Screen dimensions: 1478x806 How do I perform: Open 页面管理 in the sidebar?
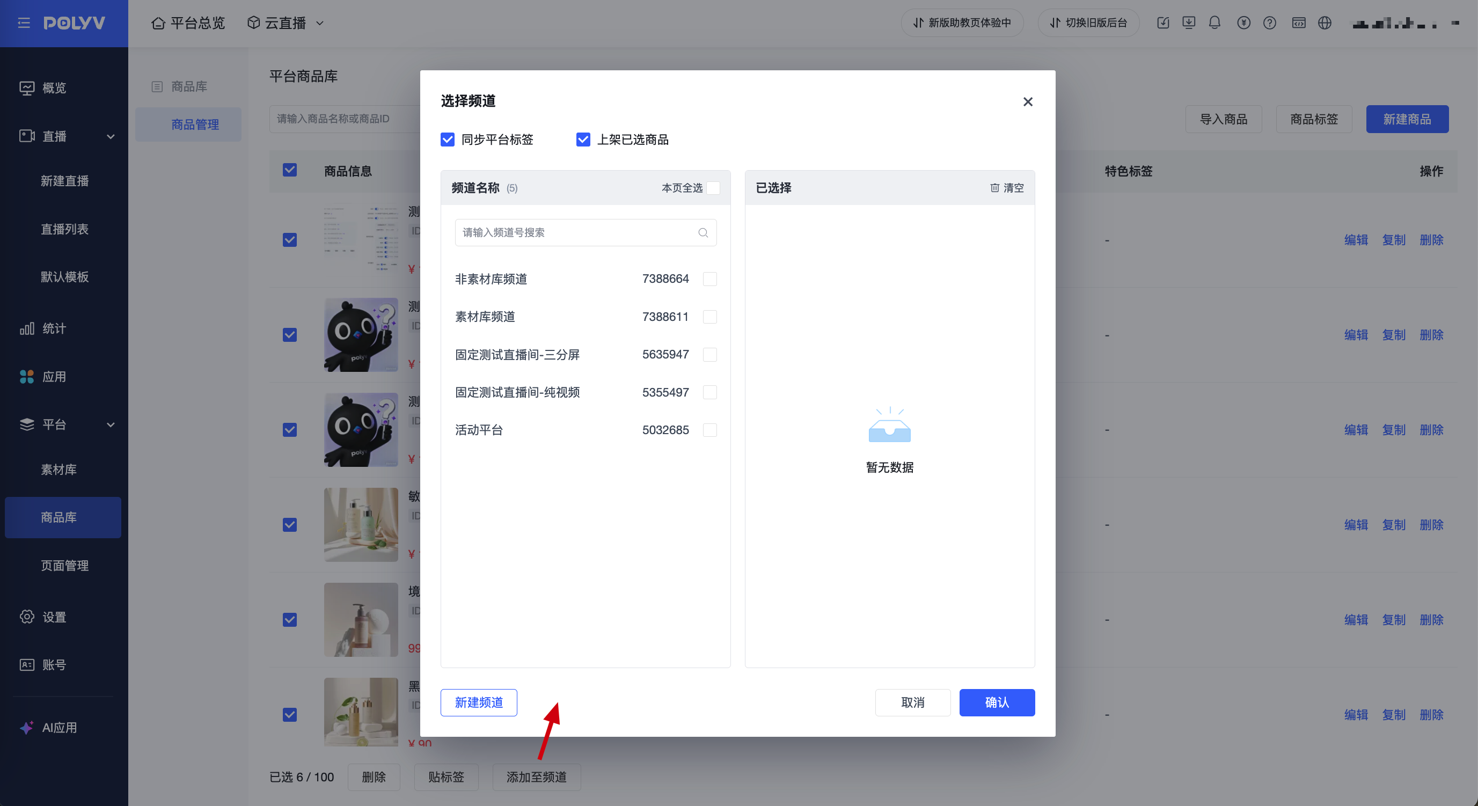[x=65, y=566]
